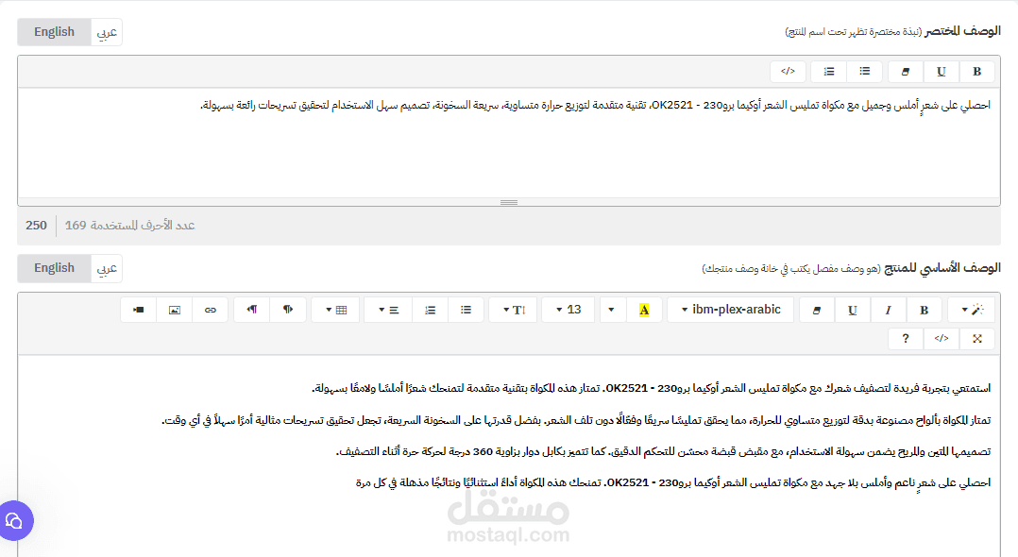This screenshot has height=557, width=1018.
Task: Switch main description to English tab
Action: click(x=54, y=268)
